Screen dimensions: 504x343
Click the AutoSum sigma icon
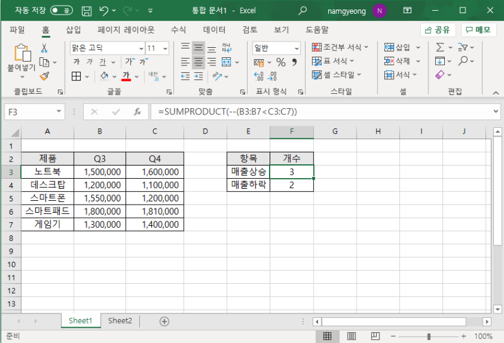tap(440, 47)
